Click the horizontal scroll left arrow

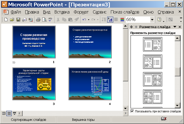coord(20,113)
